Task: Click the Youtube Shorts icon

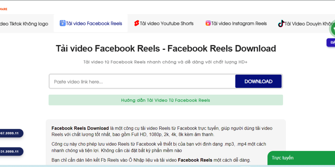Action: [137, 23]
